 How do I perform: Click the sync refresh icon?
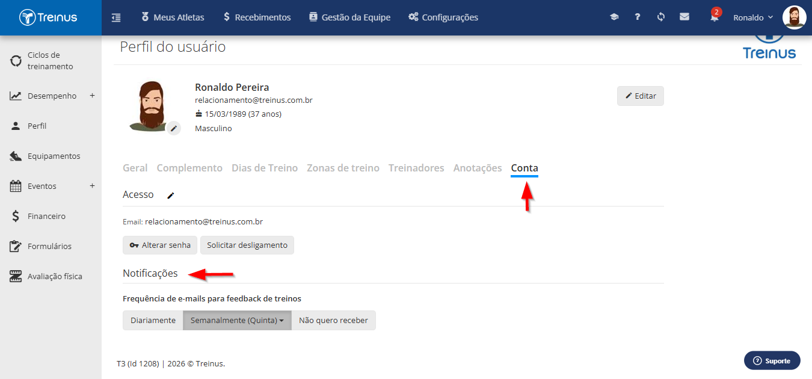point(661,17)
